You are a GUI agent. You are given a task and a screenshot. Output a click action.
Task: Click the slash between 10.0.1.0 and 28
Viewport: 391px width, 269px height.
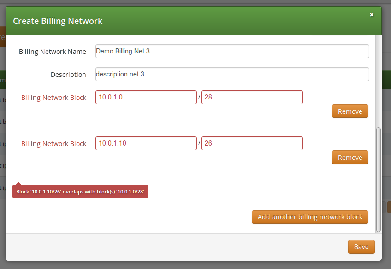(199, 98)
